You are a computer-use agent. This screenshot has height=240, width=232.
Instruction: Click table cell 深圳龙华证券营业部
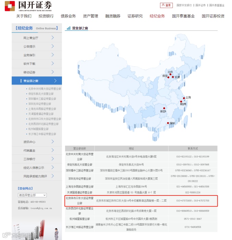pyautogui.click(x=80, y=179)
